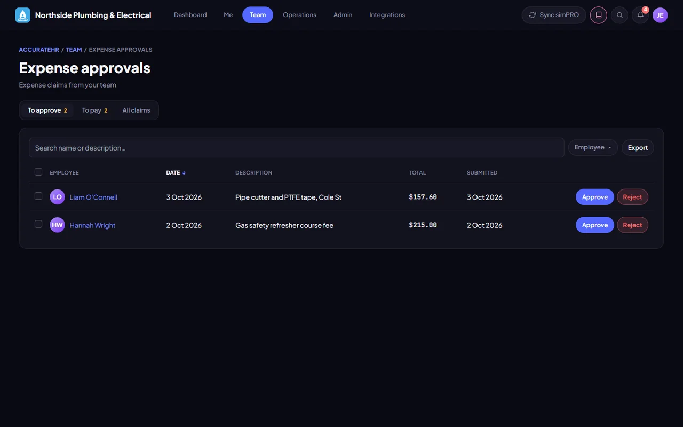The height and width of the screenshot is (427, 683).
Task: Expand the Employee filter dropdown
Action: pyautogui.click(x=593, y=147)
